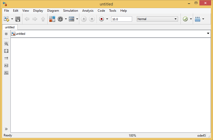Select the Zoom in tool in palette
Image resolution: width=213 pixels, height=140 pixels.
[x=6, y=44]
